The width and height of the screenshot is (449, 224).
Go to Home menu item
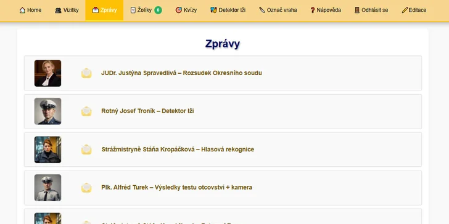[x=30, y=10]
